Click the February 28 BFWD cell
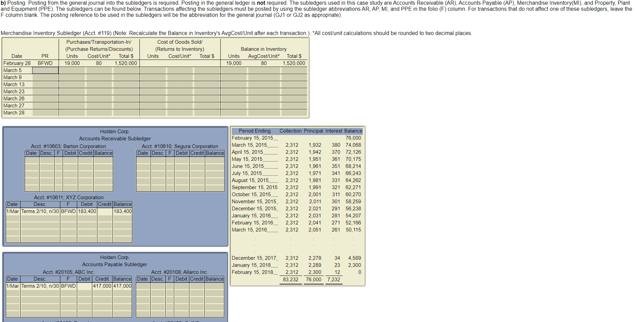Screen dimensions: 637x322 pos(45,63)
